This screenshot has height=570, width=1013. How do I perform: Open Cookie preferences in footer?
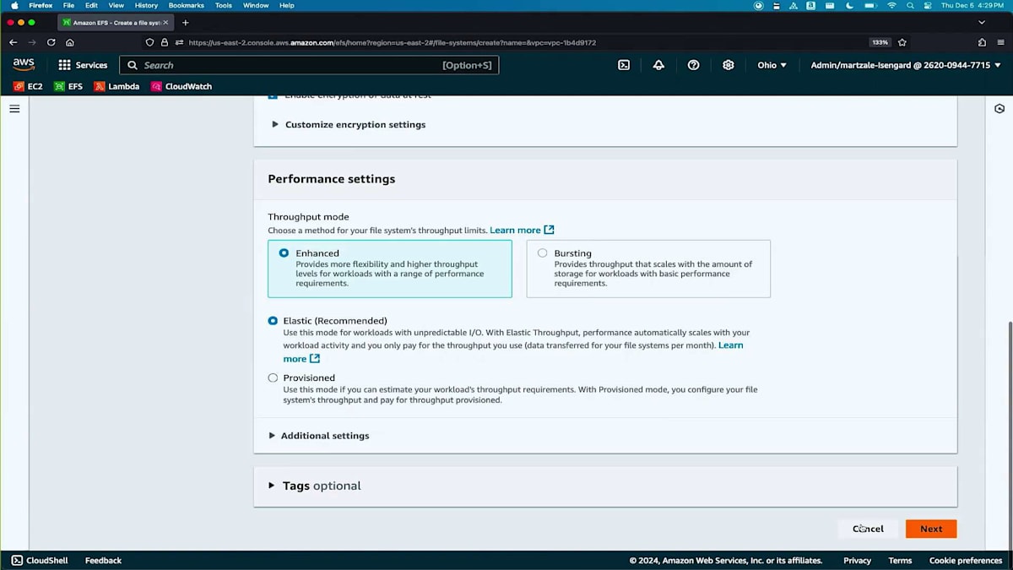point(966,561)
